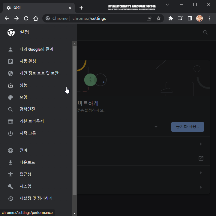The height and width of the screenshot is (216, 216).
Task: Click the palette icon beside 모양
Action: coord(10,97)
